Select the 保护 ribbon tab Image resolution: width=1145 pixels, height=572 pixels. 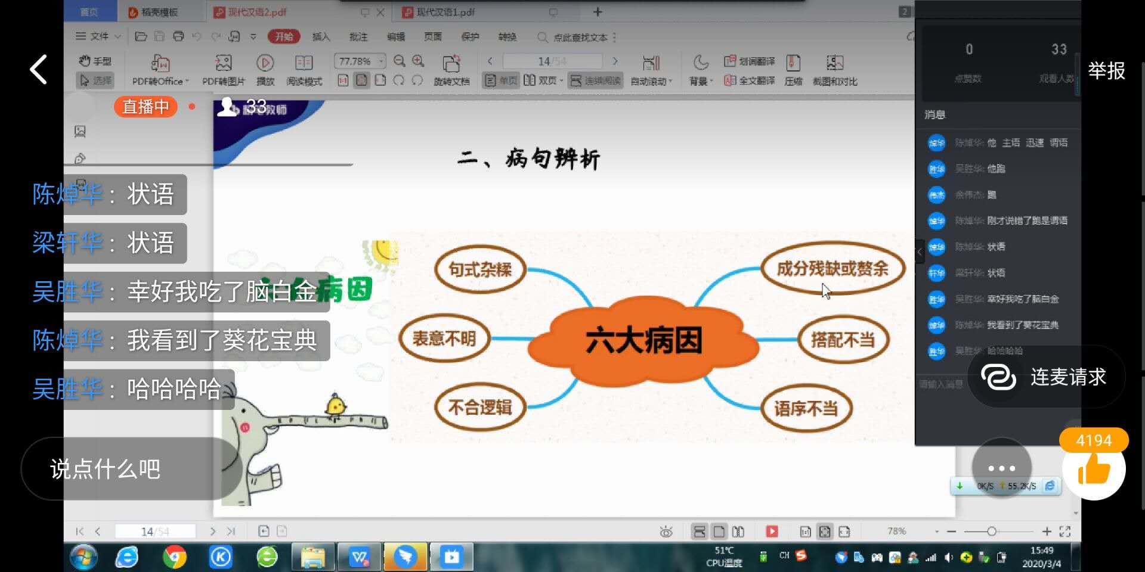coord(470,36)
